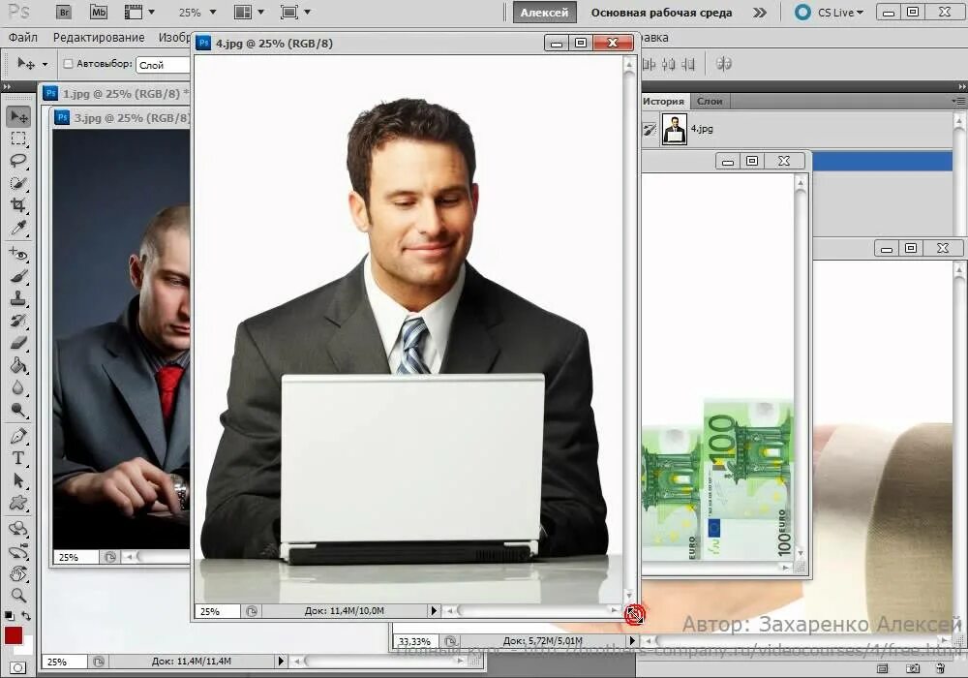
Task: Create new document from current state icon
Action: (883, 668)
